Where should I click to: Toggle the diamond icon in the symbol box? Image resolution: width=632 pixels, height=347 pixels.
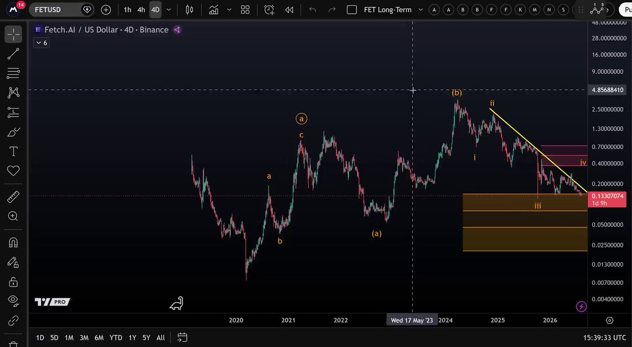(87, 9)
